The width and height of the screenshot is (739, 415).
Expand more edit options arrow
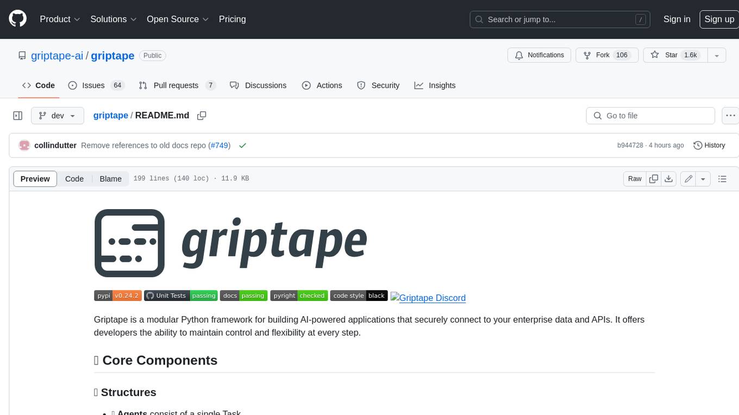703,179
